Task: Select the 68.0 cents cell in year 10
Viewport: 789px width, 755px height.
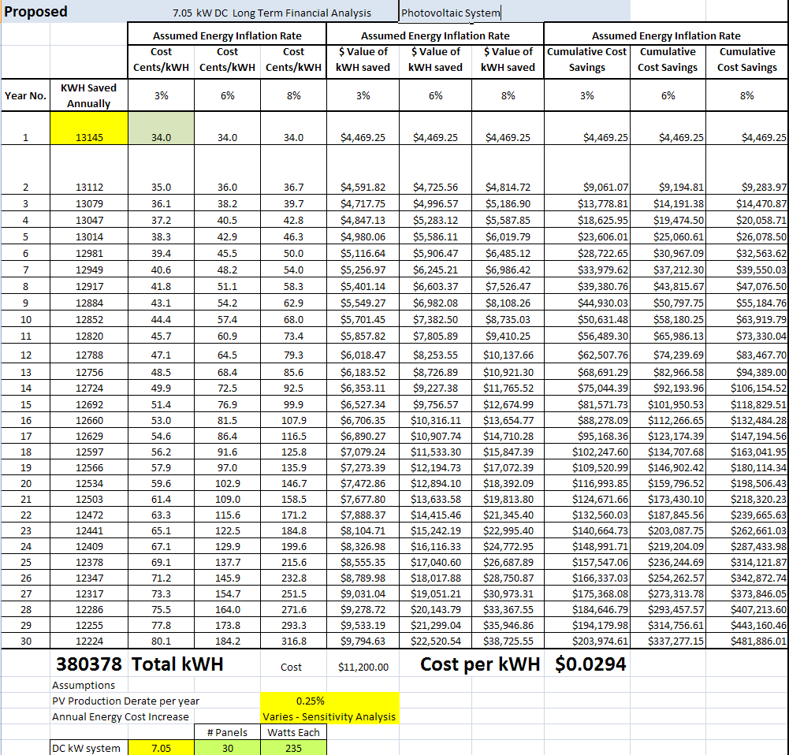Action: (293, 319)
